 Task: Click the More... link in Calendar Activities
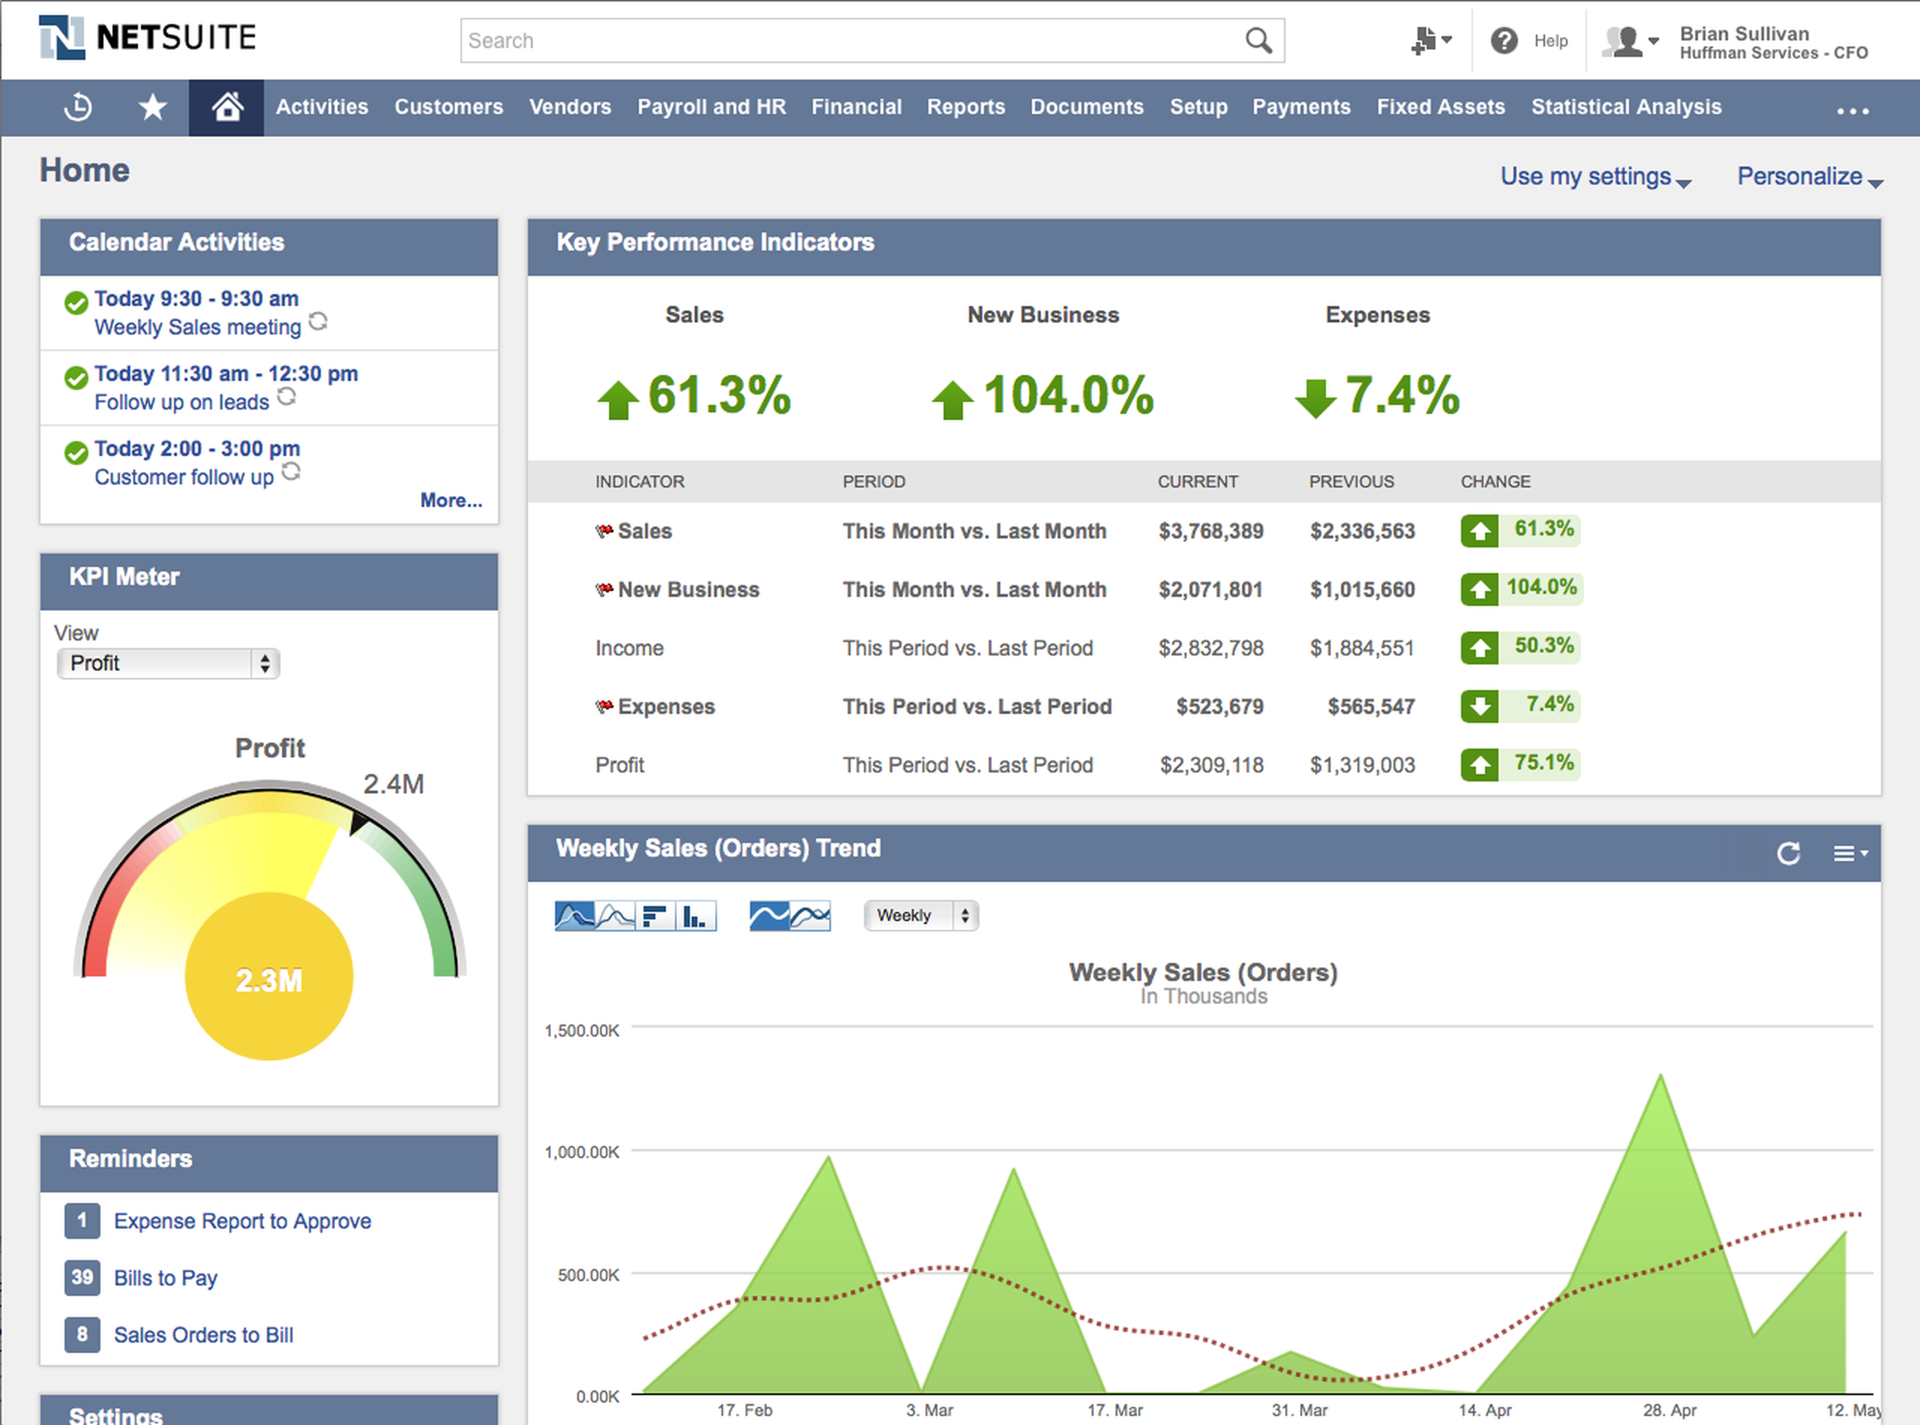pos(451,500)
